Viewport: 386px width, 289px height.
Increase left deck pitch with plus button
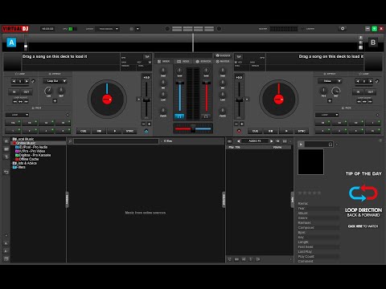tap(149, 124)
